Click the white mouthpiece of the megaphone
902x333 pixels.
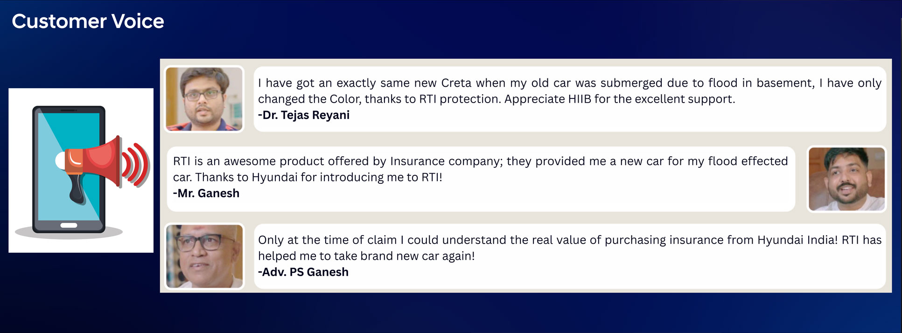click(x=60, y=161)
